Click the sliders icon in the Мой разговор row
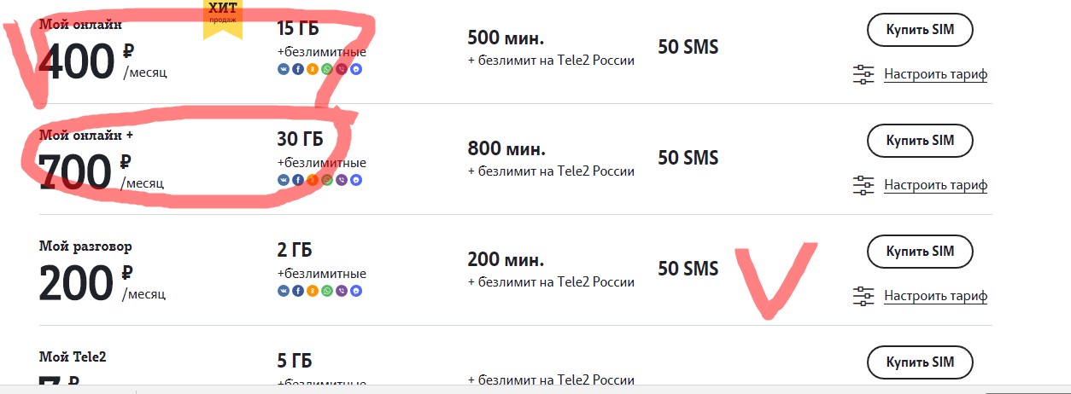Viewport: 1071px width, 394px height. pyautogui.click(x=864, y=296)
